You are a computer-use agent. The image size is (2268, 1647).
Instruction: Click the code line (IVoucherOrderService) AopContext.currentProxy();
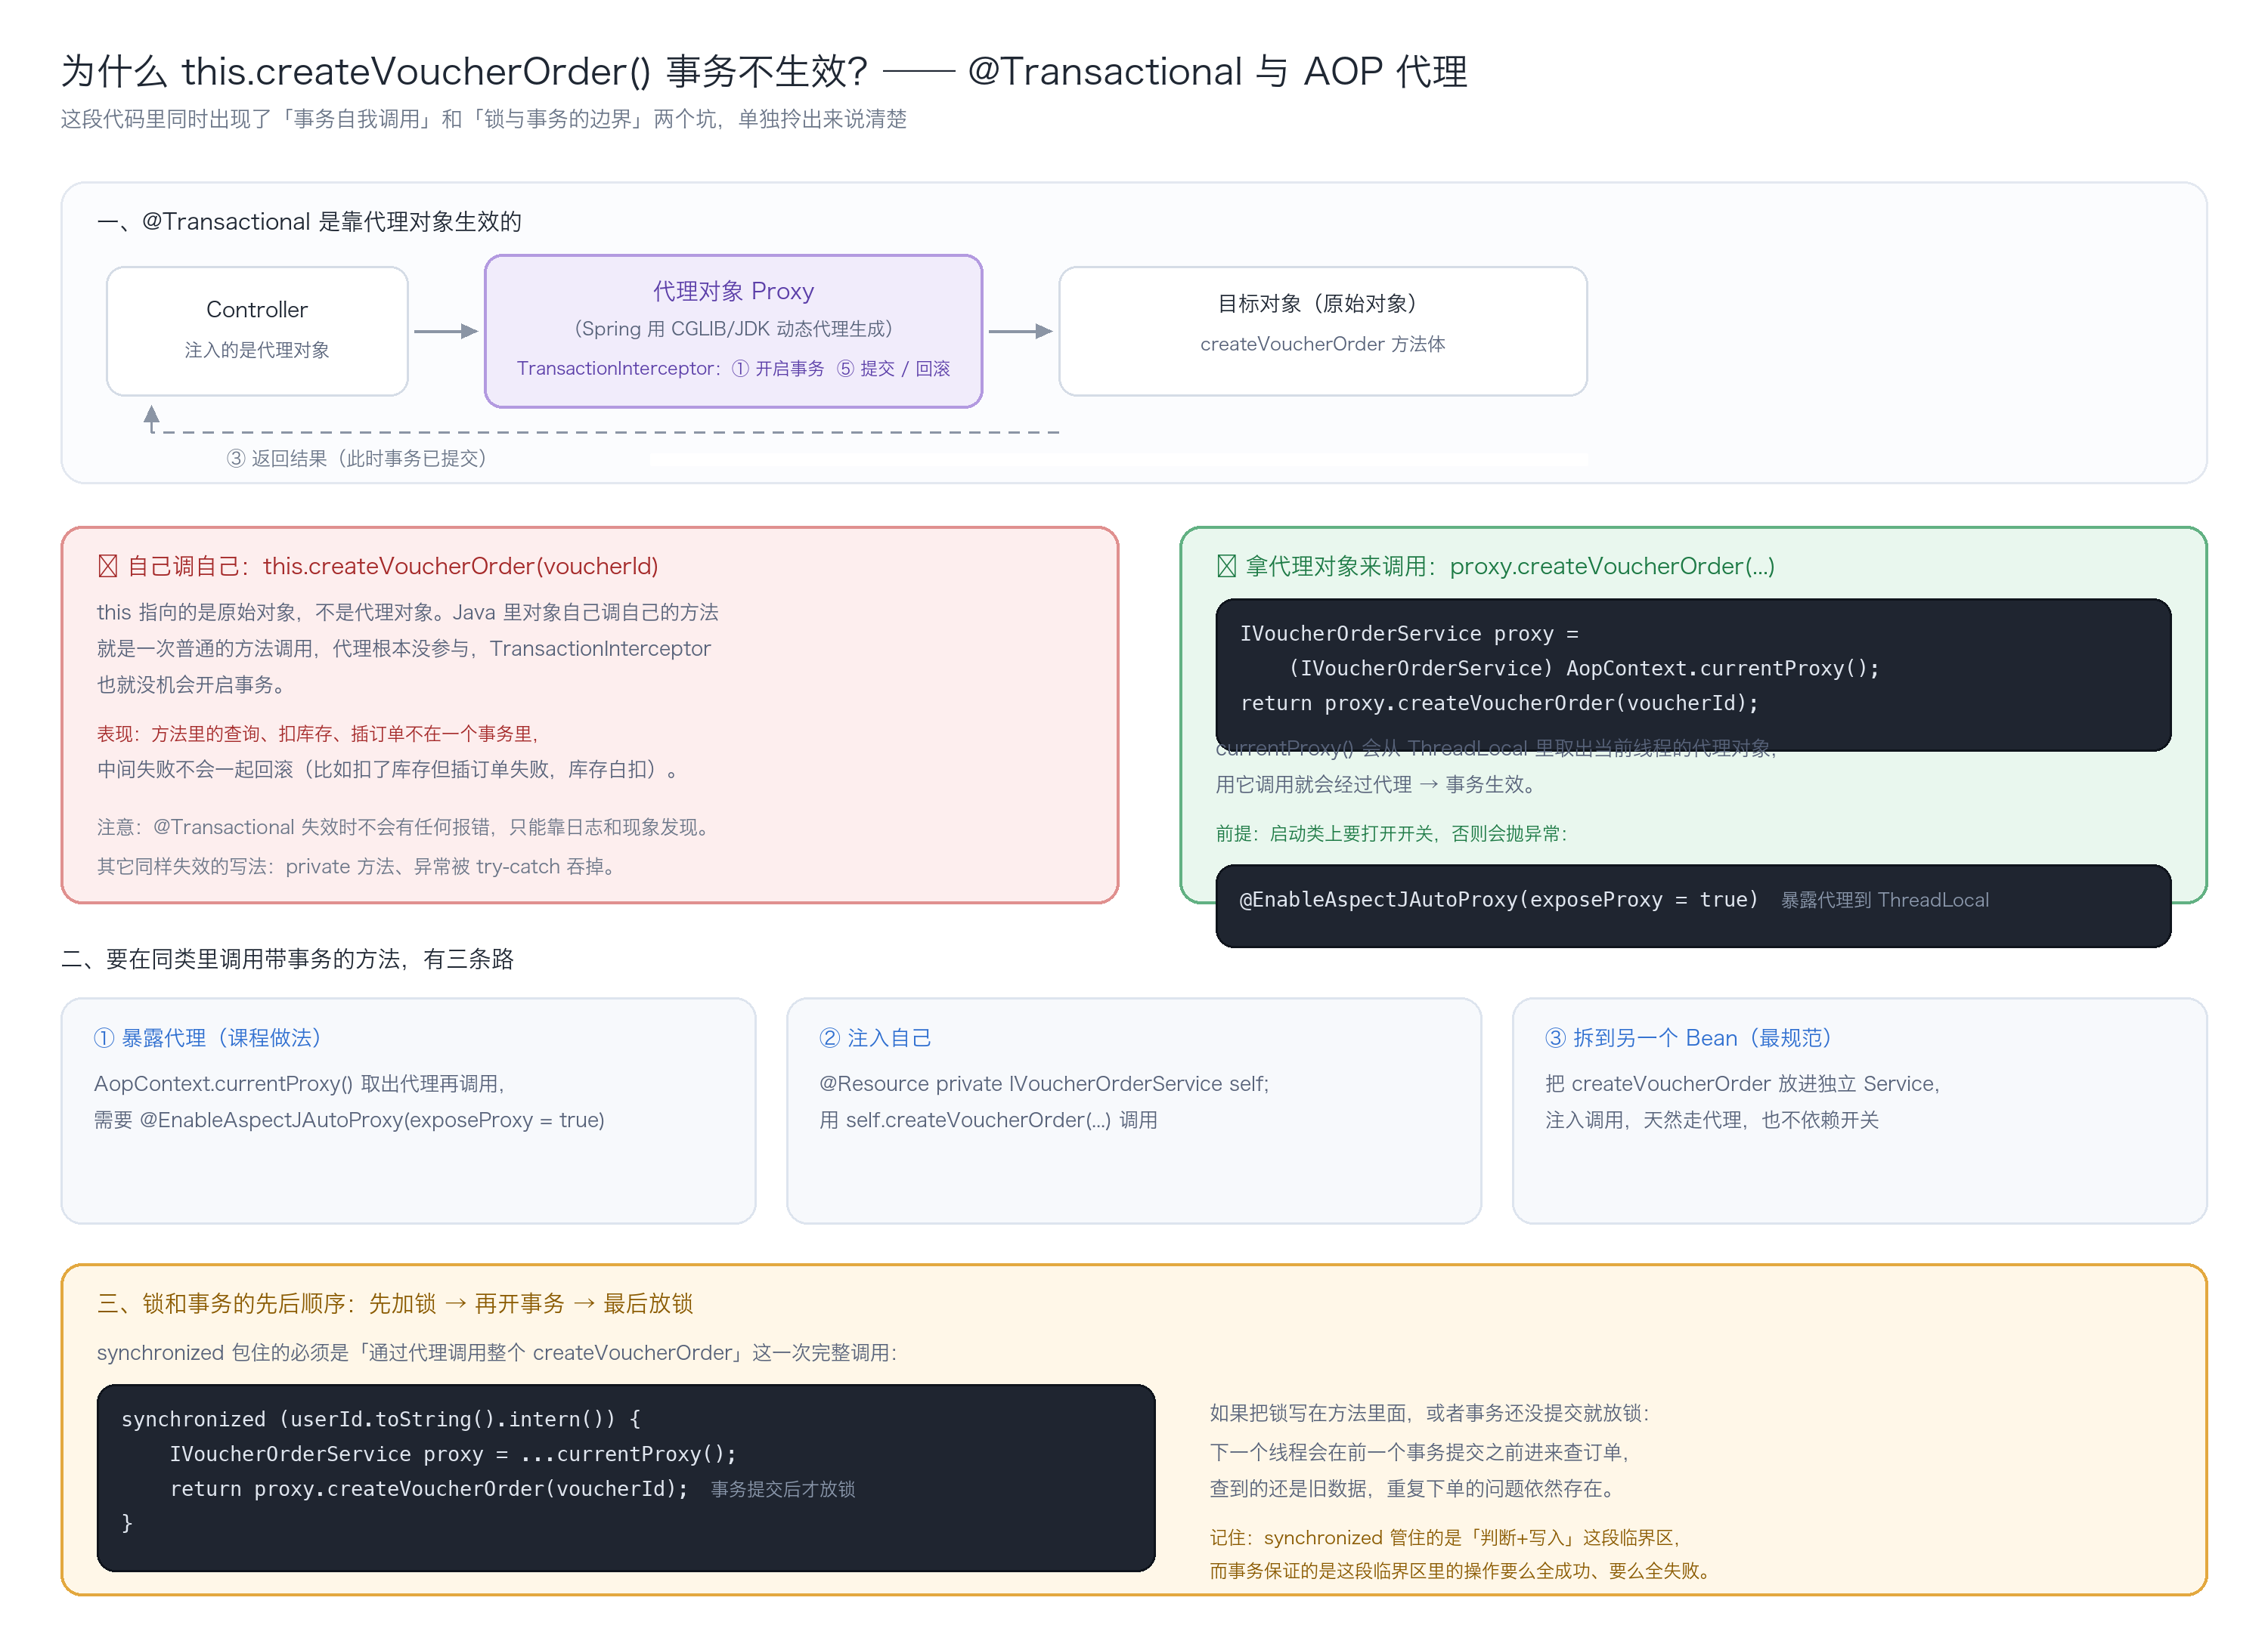point(1584,668)
